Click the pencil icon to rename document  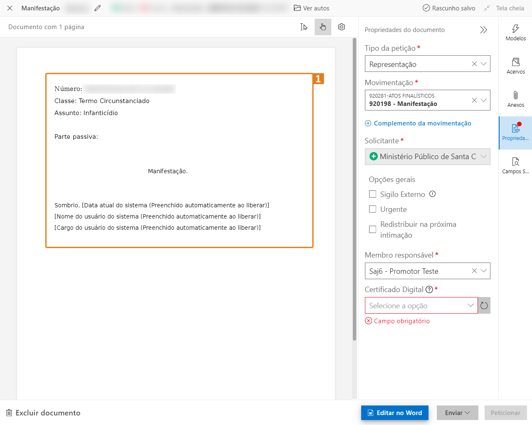click(98, 8)
